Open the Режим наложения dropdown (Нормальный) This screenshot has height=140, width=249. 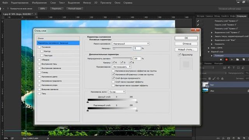(x=131, y=44)
